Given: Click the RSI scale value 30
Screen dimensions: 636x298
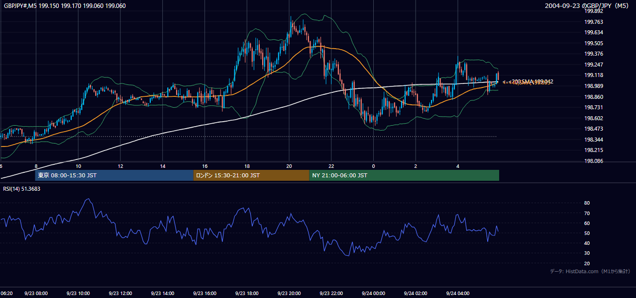Looking at the screenshot, I should tap(587, 253).
